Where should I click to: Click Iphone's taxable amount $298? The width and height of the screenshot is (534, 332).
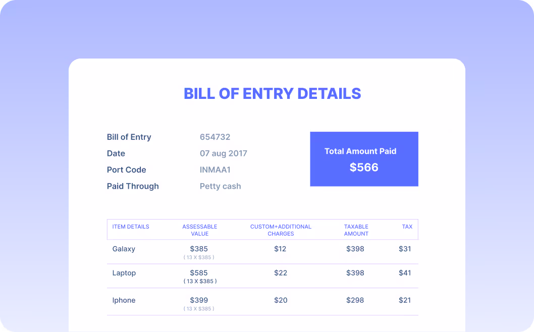[x=355, y=300]
